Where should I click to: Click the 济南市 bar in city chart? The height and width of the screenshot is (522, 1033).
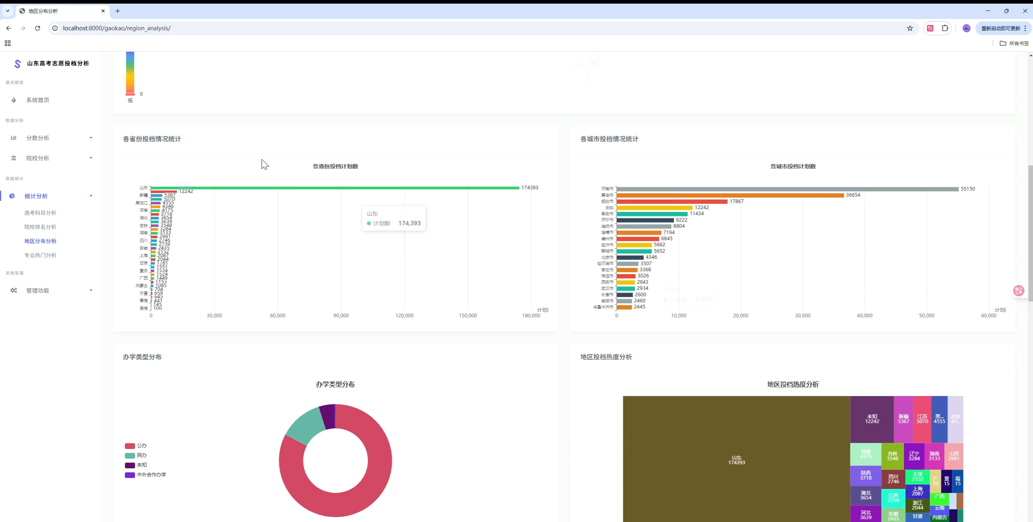[x=787, y=189]
